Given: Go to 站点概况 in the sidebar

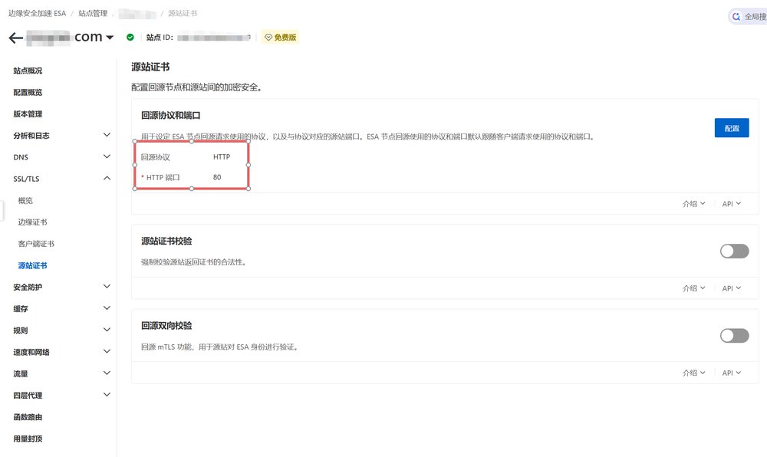Looking at the screenshot, I should [28, 71].
